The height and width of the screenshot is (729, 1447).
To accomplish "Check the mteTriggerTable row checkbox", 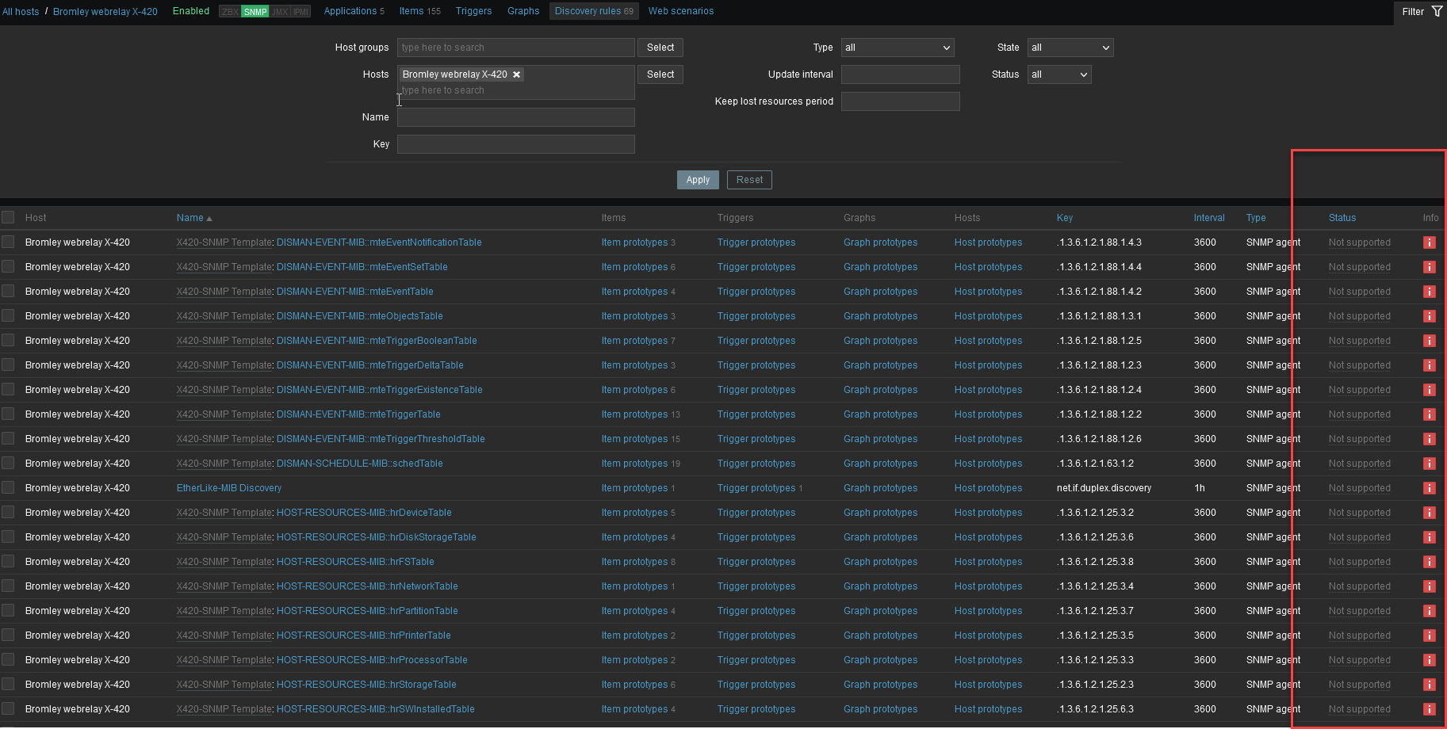I will point(8,414).
